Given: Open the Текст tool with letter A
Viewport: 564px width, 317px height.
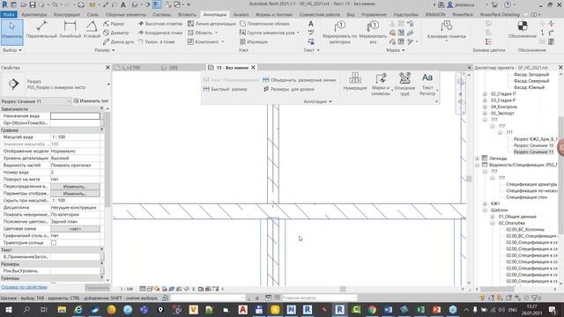Looking at the screenshot, I should point(311,24).
